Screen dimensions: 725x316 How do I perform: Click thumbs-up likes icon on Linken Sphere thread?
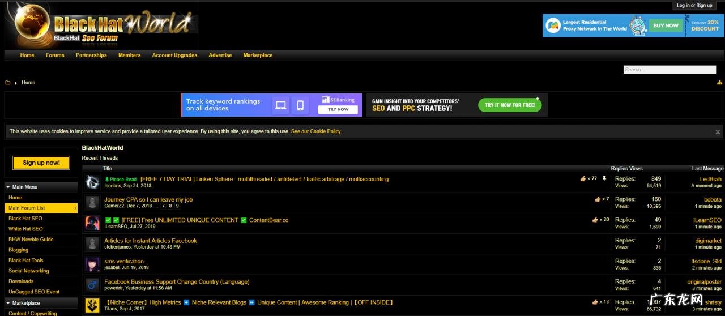tap(583, 179)
